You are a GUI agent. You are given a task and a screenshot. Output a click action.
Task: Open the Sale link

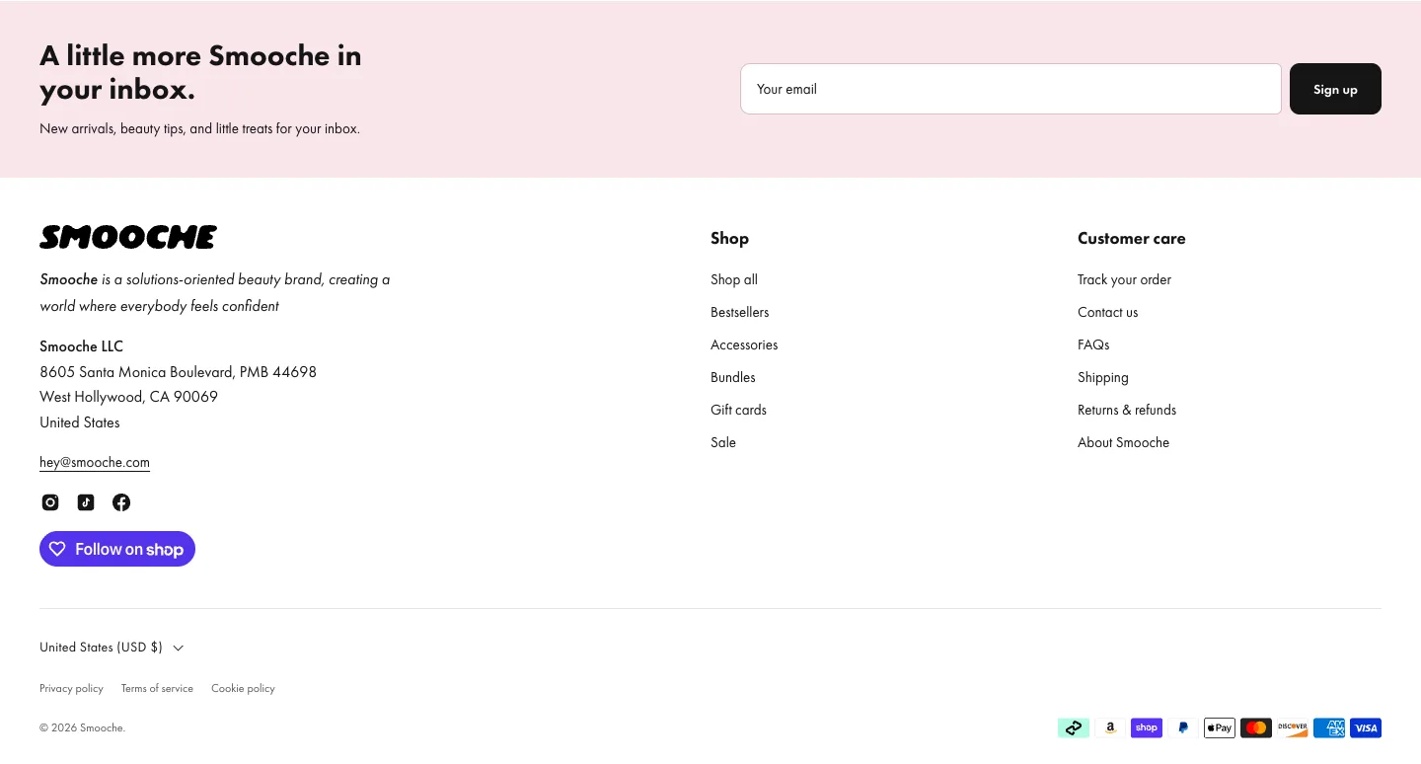[723, 442]
